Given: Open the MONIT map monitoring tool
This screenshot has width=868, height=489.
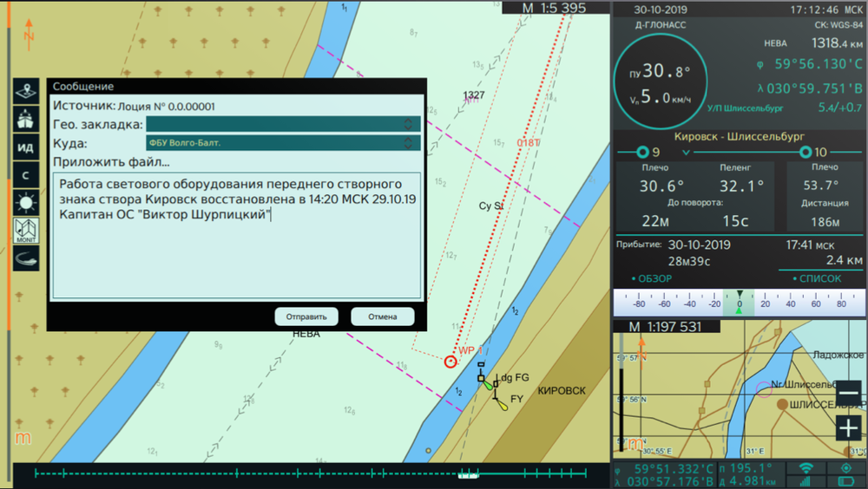Looking at the screenshot, I should [27, 230].
